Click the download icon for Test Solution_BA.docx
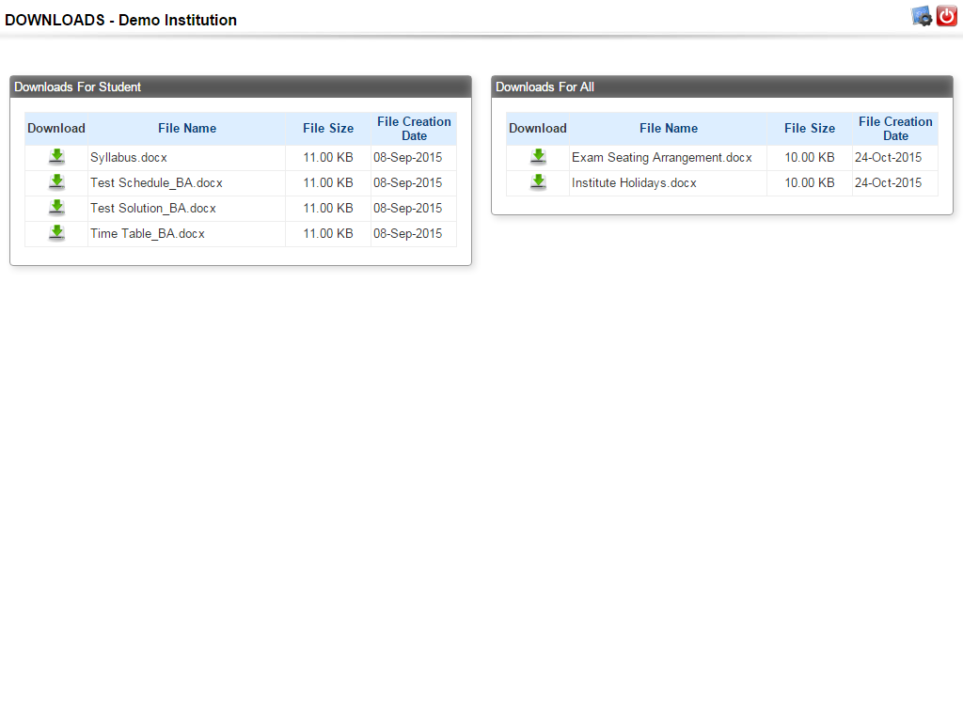 tap(56, 208)
